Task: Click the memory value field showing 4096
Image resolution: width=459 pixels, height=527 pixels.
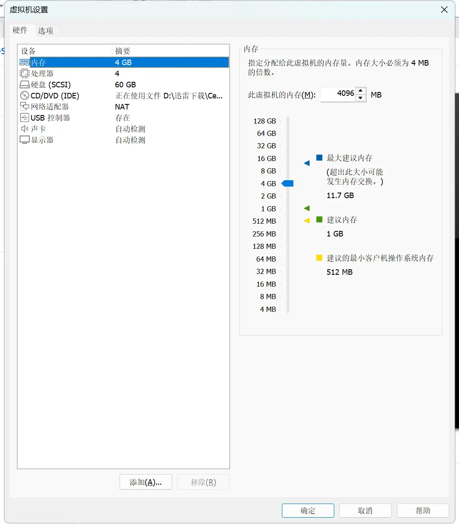Action: point(339,94)
